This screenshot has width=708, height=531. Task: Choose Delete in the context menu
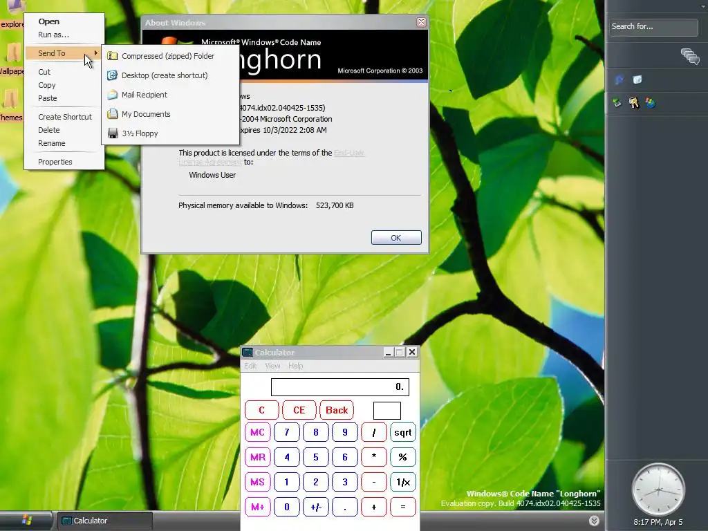click(x=49, y=129)
